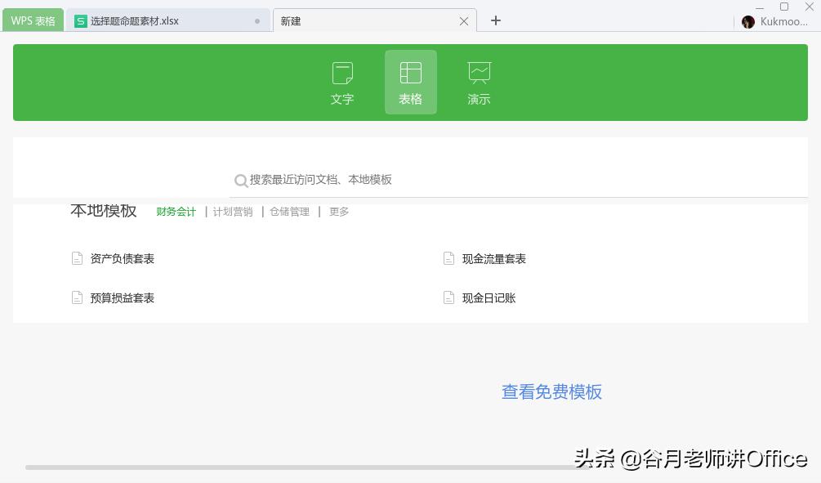821x483 pixels.
Task: Click the document icon beside 现金流量套表
Action: coord(448,258)
